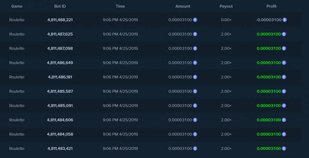Click the Profit Ethereum icon for bet 4,811,484,058

(x=284, y=134)
